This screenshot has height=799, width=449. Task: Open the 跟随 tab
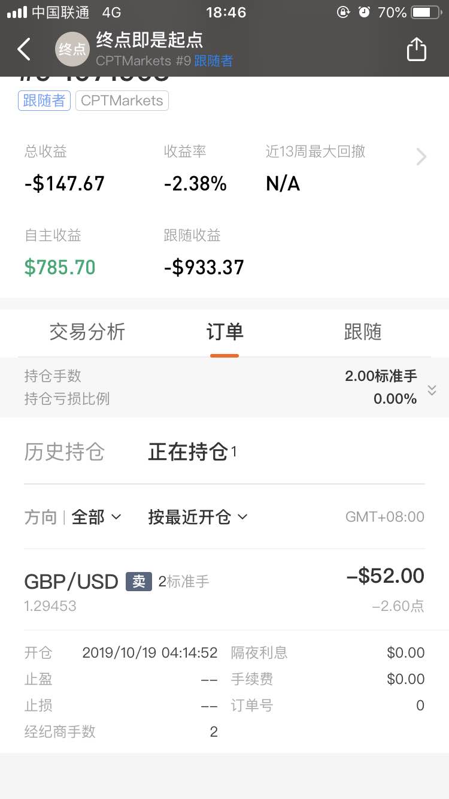363,332
